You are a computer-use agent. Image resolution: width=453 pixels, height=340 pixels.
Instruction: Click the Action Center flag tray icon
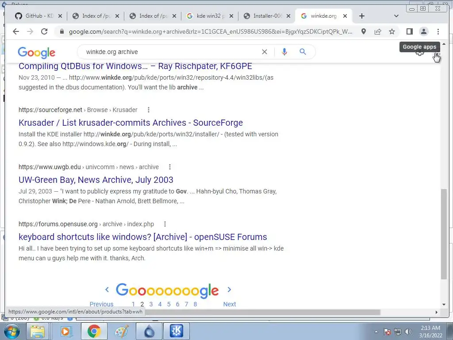click(387, 332)
